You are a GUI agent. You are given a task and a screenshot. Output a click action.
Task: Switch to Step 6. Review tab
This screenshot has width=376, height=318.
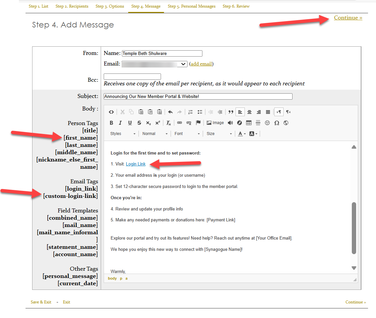pos(236,6)
